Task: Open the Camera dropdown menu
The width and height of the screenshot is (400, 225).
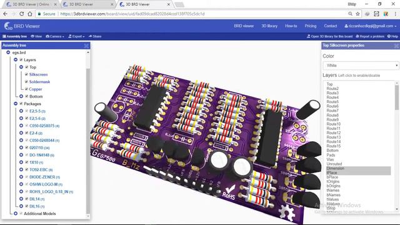Action: coord(55,36)
